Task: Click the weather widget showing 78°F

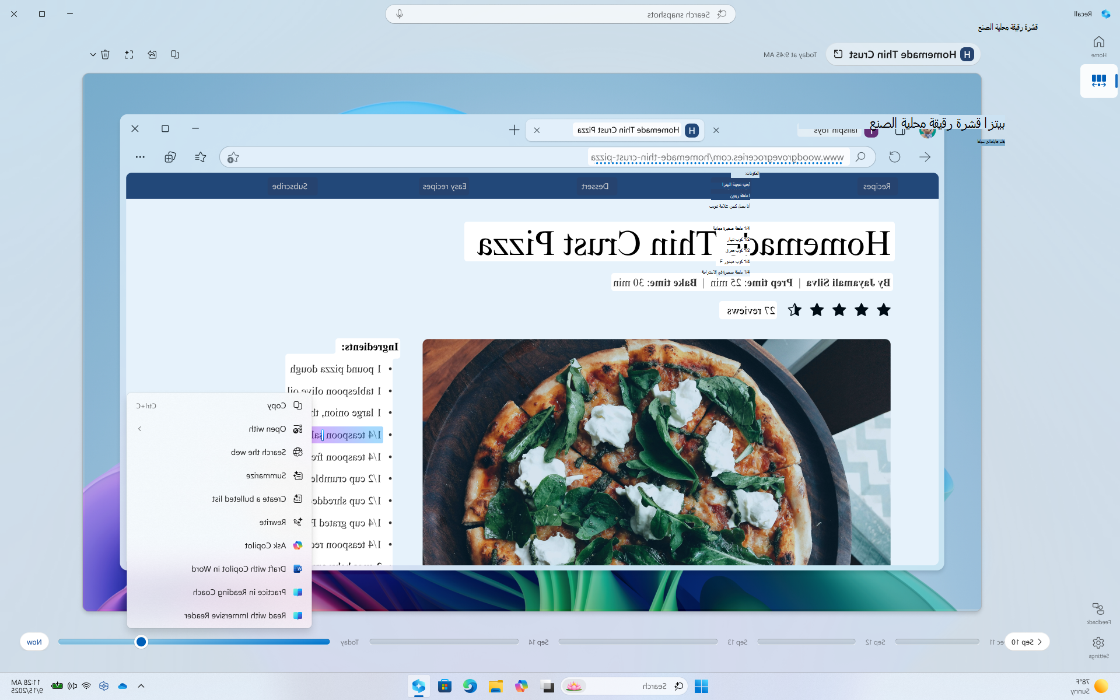Action: pos(1089,686)
